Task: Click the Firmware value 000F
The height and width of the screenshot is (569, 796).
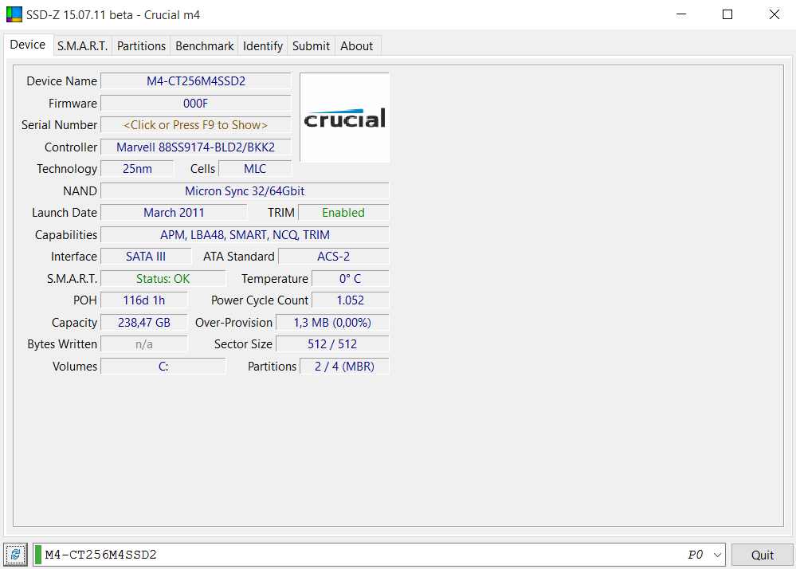Action: point(196,104)
